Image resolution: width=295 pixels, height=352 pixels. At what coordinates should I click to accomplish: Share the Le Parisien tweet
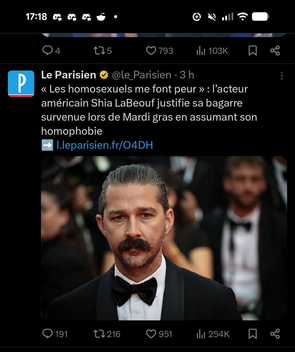(275, 333)
